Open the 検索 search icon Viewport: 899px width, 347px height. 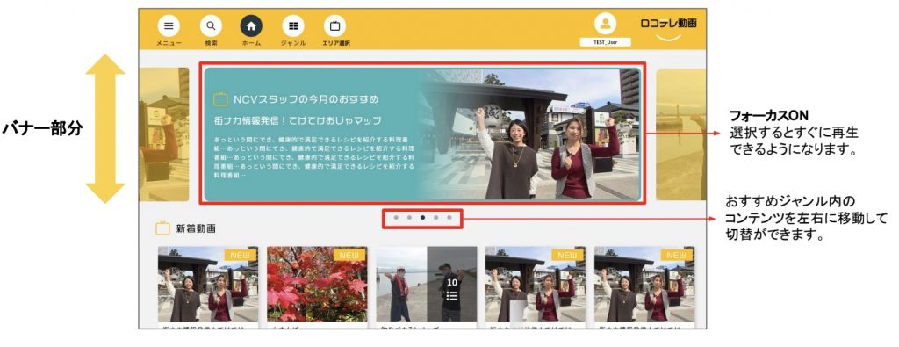[x=211, y=25]
